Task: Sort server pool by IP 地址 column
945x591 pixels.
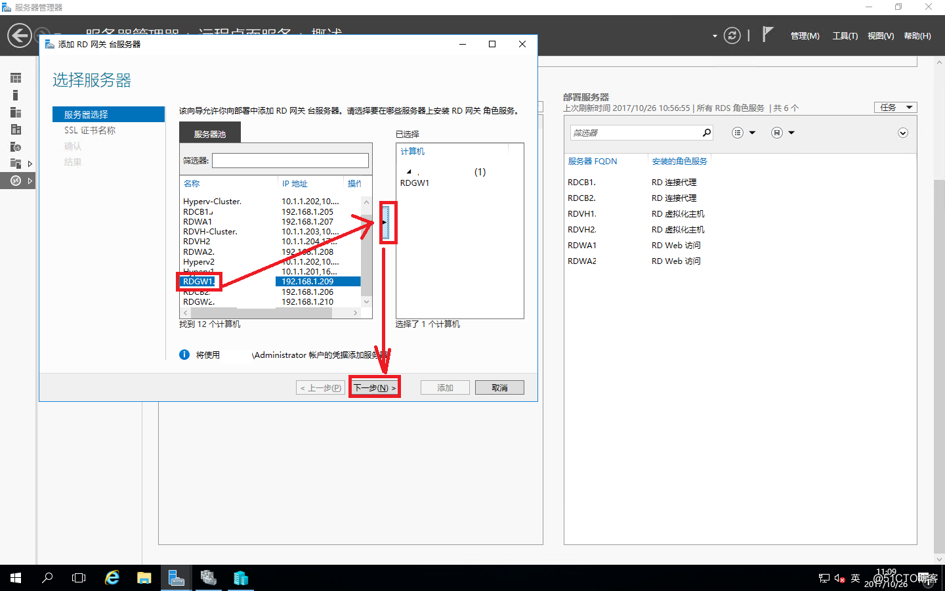Action: [x=295, y=183]
